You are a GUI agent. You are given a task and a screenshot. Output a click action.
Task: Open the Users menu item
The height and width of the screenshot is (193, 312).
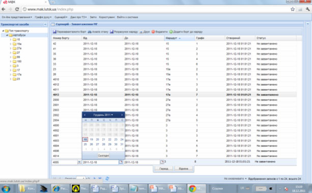pyautogui.click(x=107, y=17)
